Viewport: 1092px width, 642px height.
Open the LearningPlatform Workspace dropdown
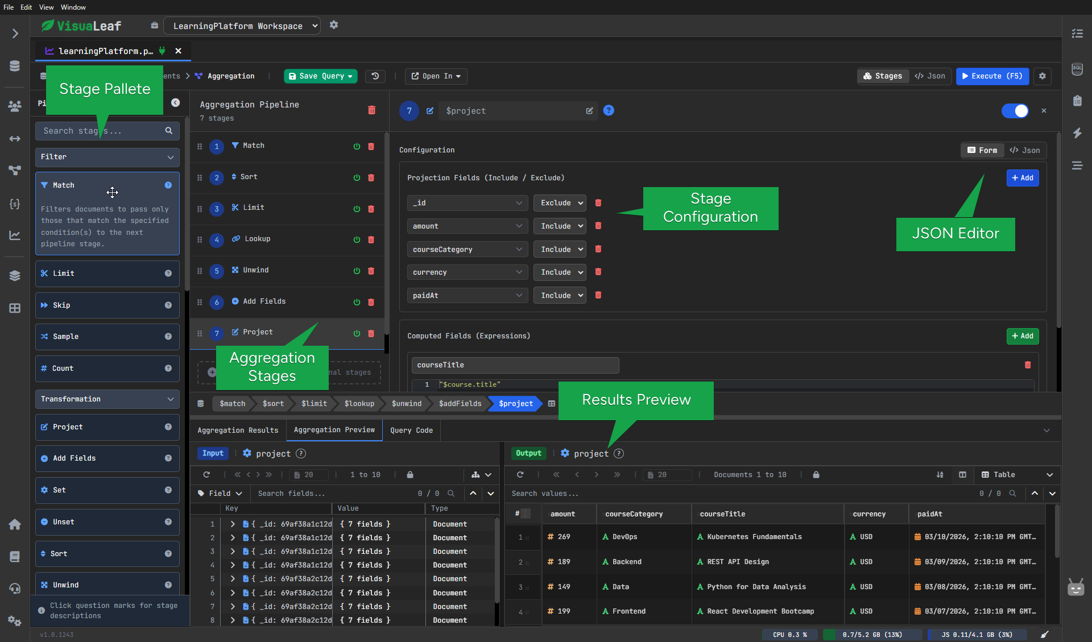pyautogui.click(x=242, y=26)
